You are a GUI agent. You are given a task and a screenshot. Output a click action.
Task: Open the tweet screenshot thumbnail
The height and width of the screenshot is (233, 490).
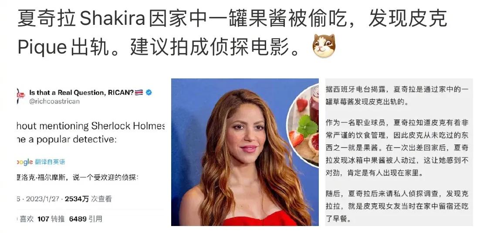(91, 152)
